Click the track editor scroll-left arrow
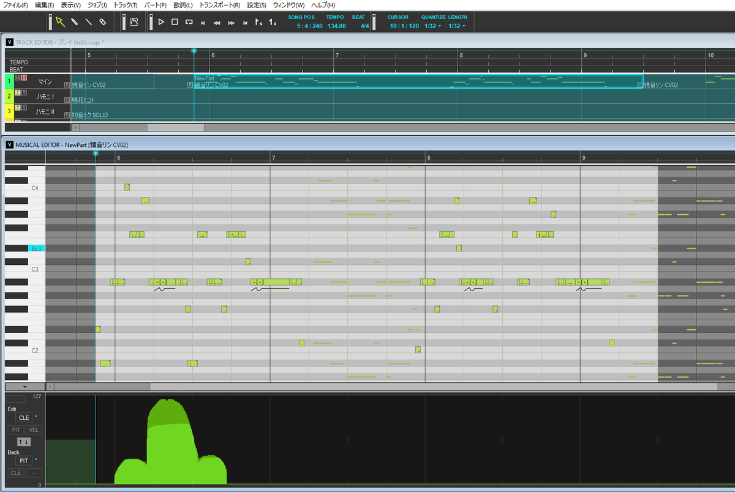 click(75, 127)
